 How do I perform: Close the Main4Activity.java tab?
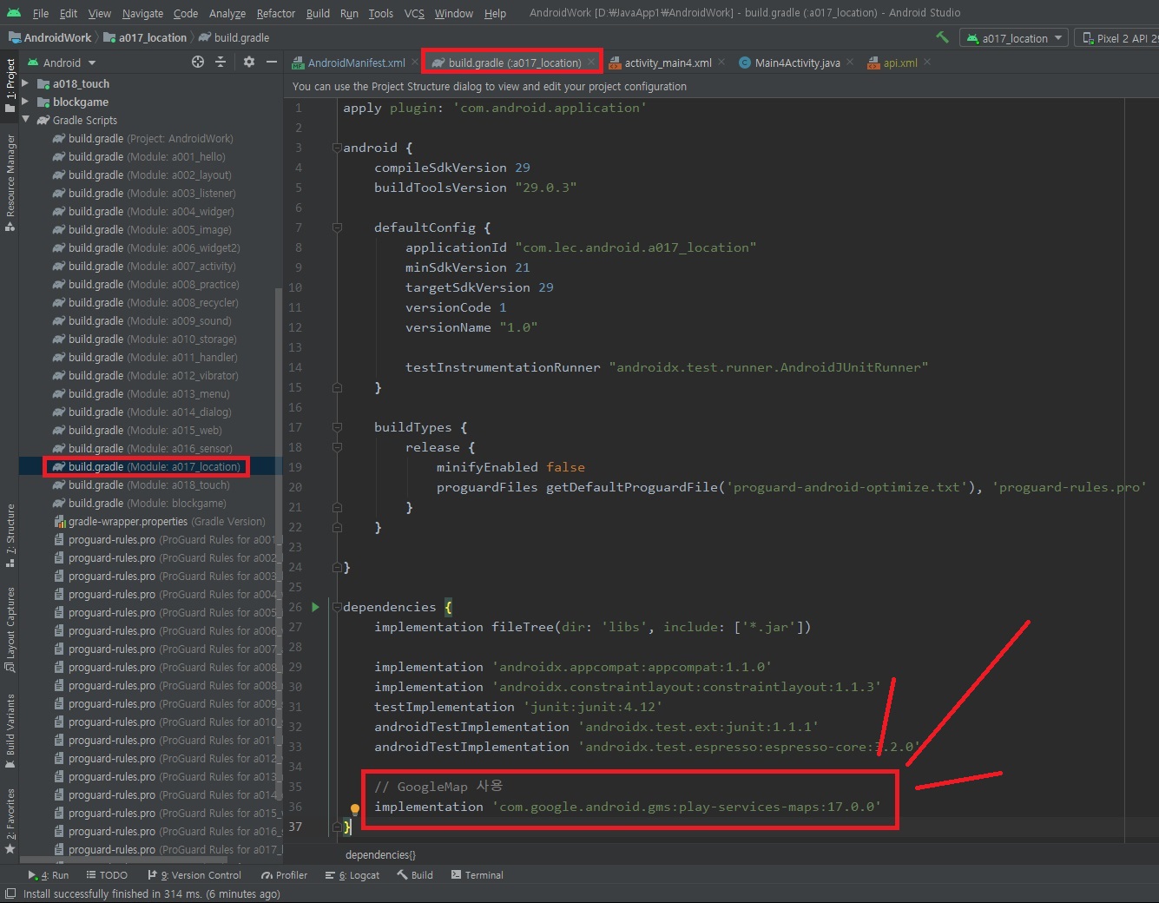click(x=850, y=63)
